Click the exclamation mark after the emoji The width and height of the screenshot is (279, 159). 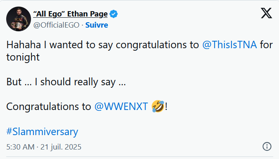pyautogui.click(x=166, y=106)
